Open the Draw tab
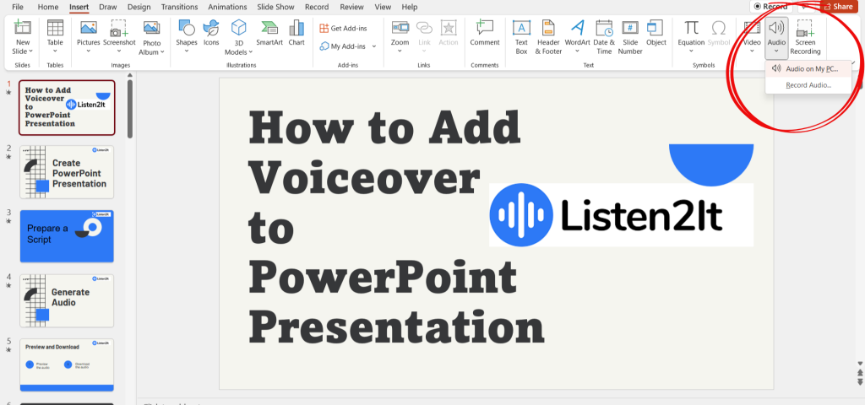 [x=108, y=7]
